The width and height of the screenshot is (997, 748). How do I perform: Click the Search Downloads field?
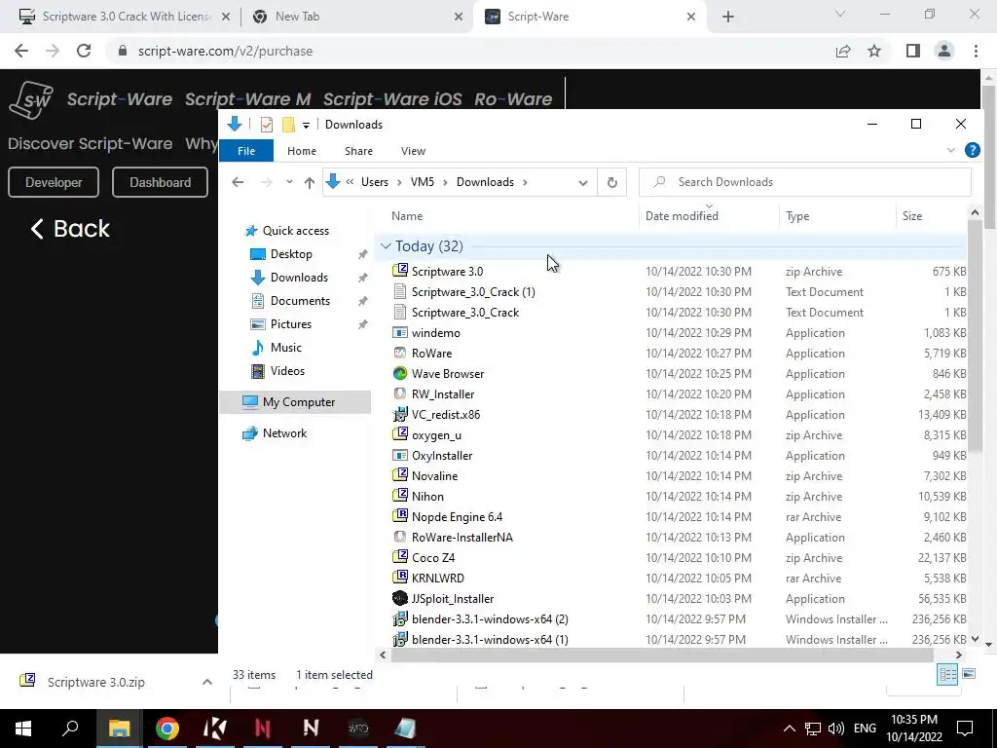point(805,182)
